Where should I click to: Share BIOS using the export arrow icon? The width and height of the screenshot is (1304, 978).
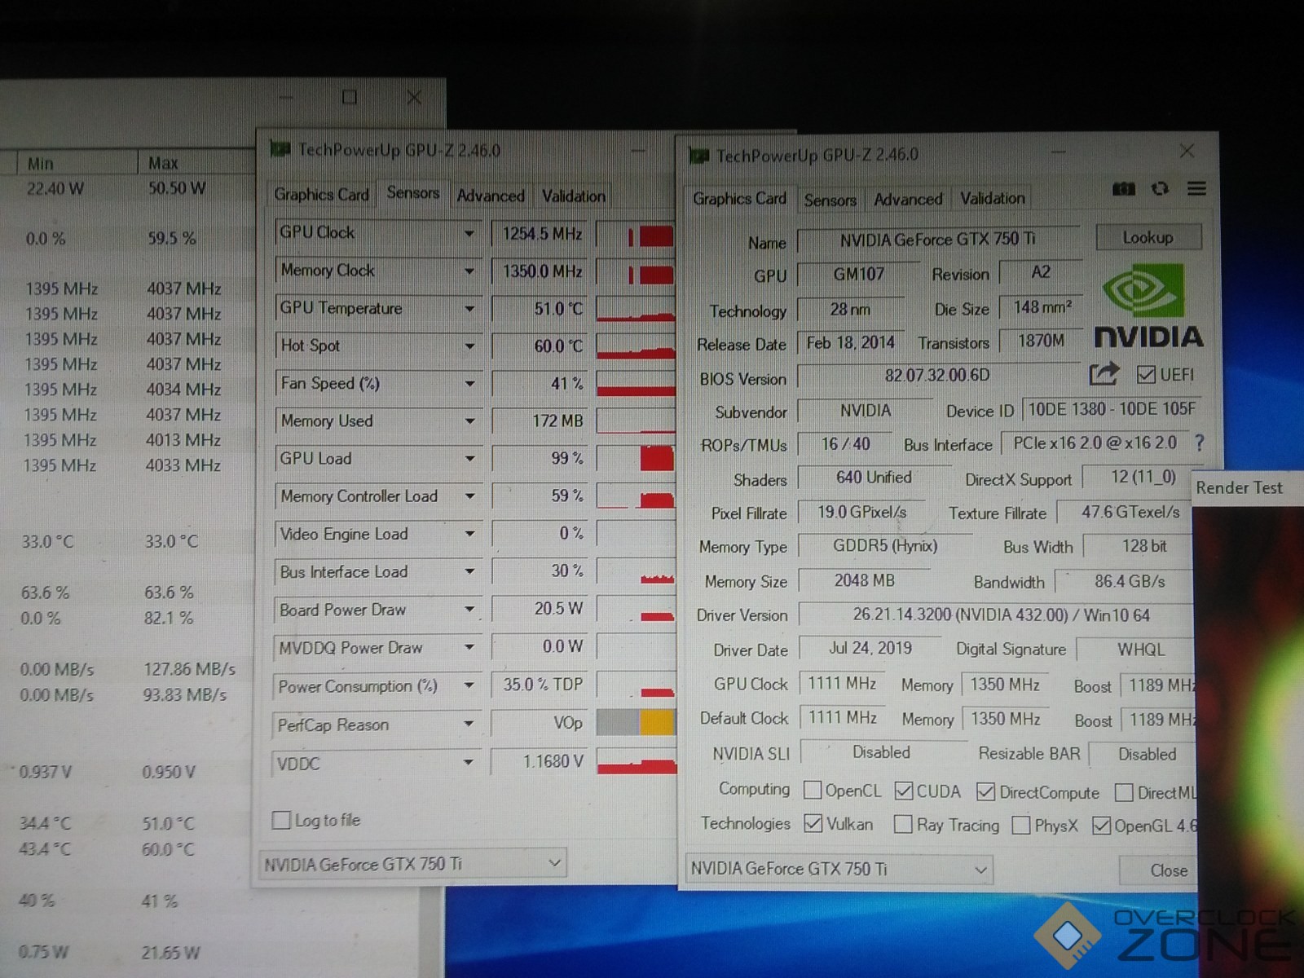tap(1104, 374)
